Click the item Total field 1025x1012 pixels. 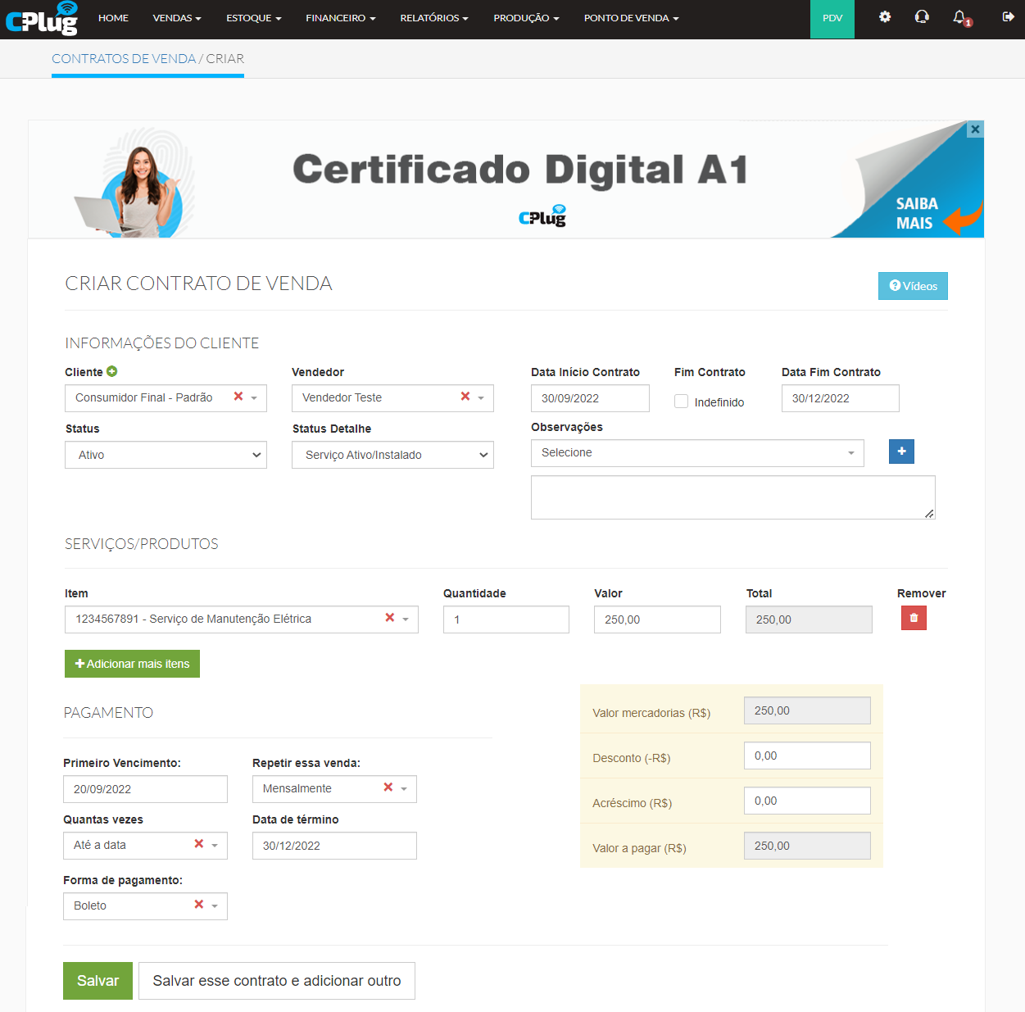click(809, 619)
